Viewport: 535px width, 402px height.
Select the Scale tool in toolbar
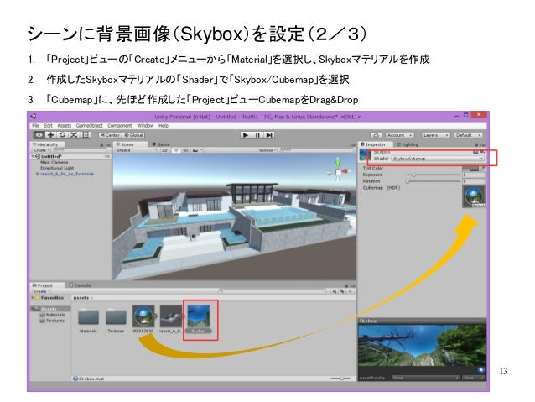(74, 135)
